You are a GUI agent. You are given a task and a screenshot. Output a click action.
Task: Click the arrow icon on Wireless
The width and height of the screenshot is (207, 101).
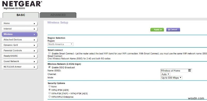(34, 34)
